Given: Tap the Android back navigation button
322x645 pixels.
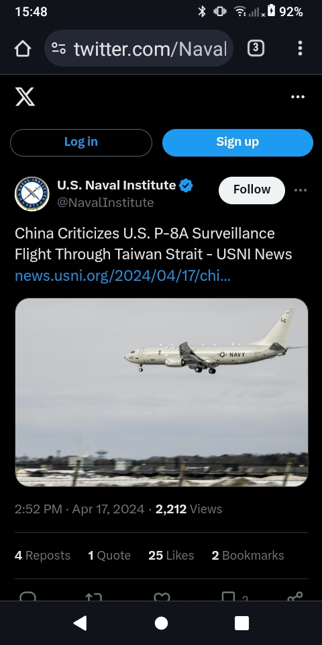Looking at the screenshot, I should (80, 623).
